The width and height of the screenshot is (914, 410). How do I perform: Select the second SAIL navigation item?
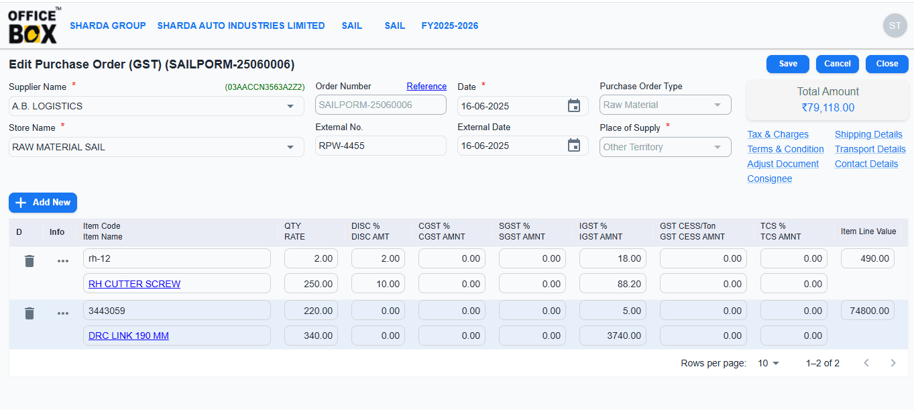coord(395,25)
